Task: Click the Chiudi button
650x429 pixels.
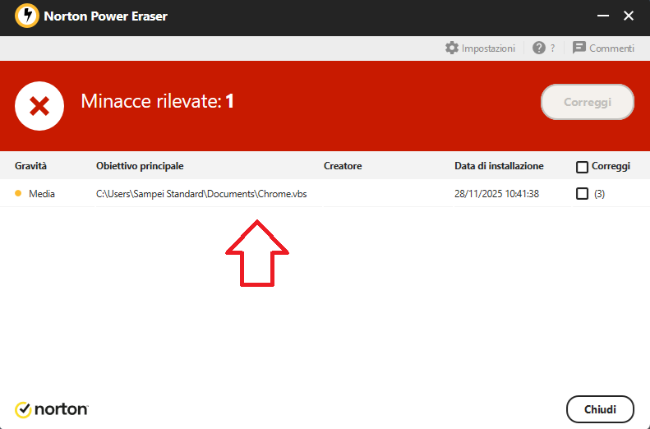Action: pyautogui.click(x=600, y=409)
